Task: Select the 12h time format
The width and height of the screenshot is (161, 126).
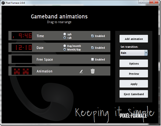Action: point(65,38)
